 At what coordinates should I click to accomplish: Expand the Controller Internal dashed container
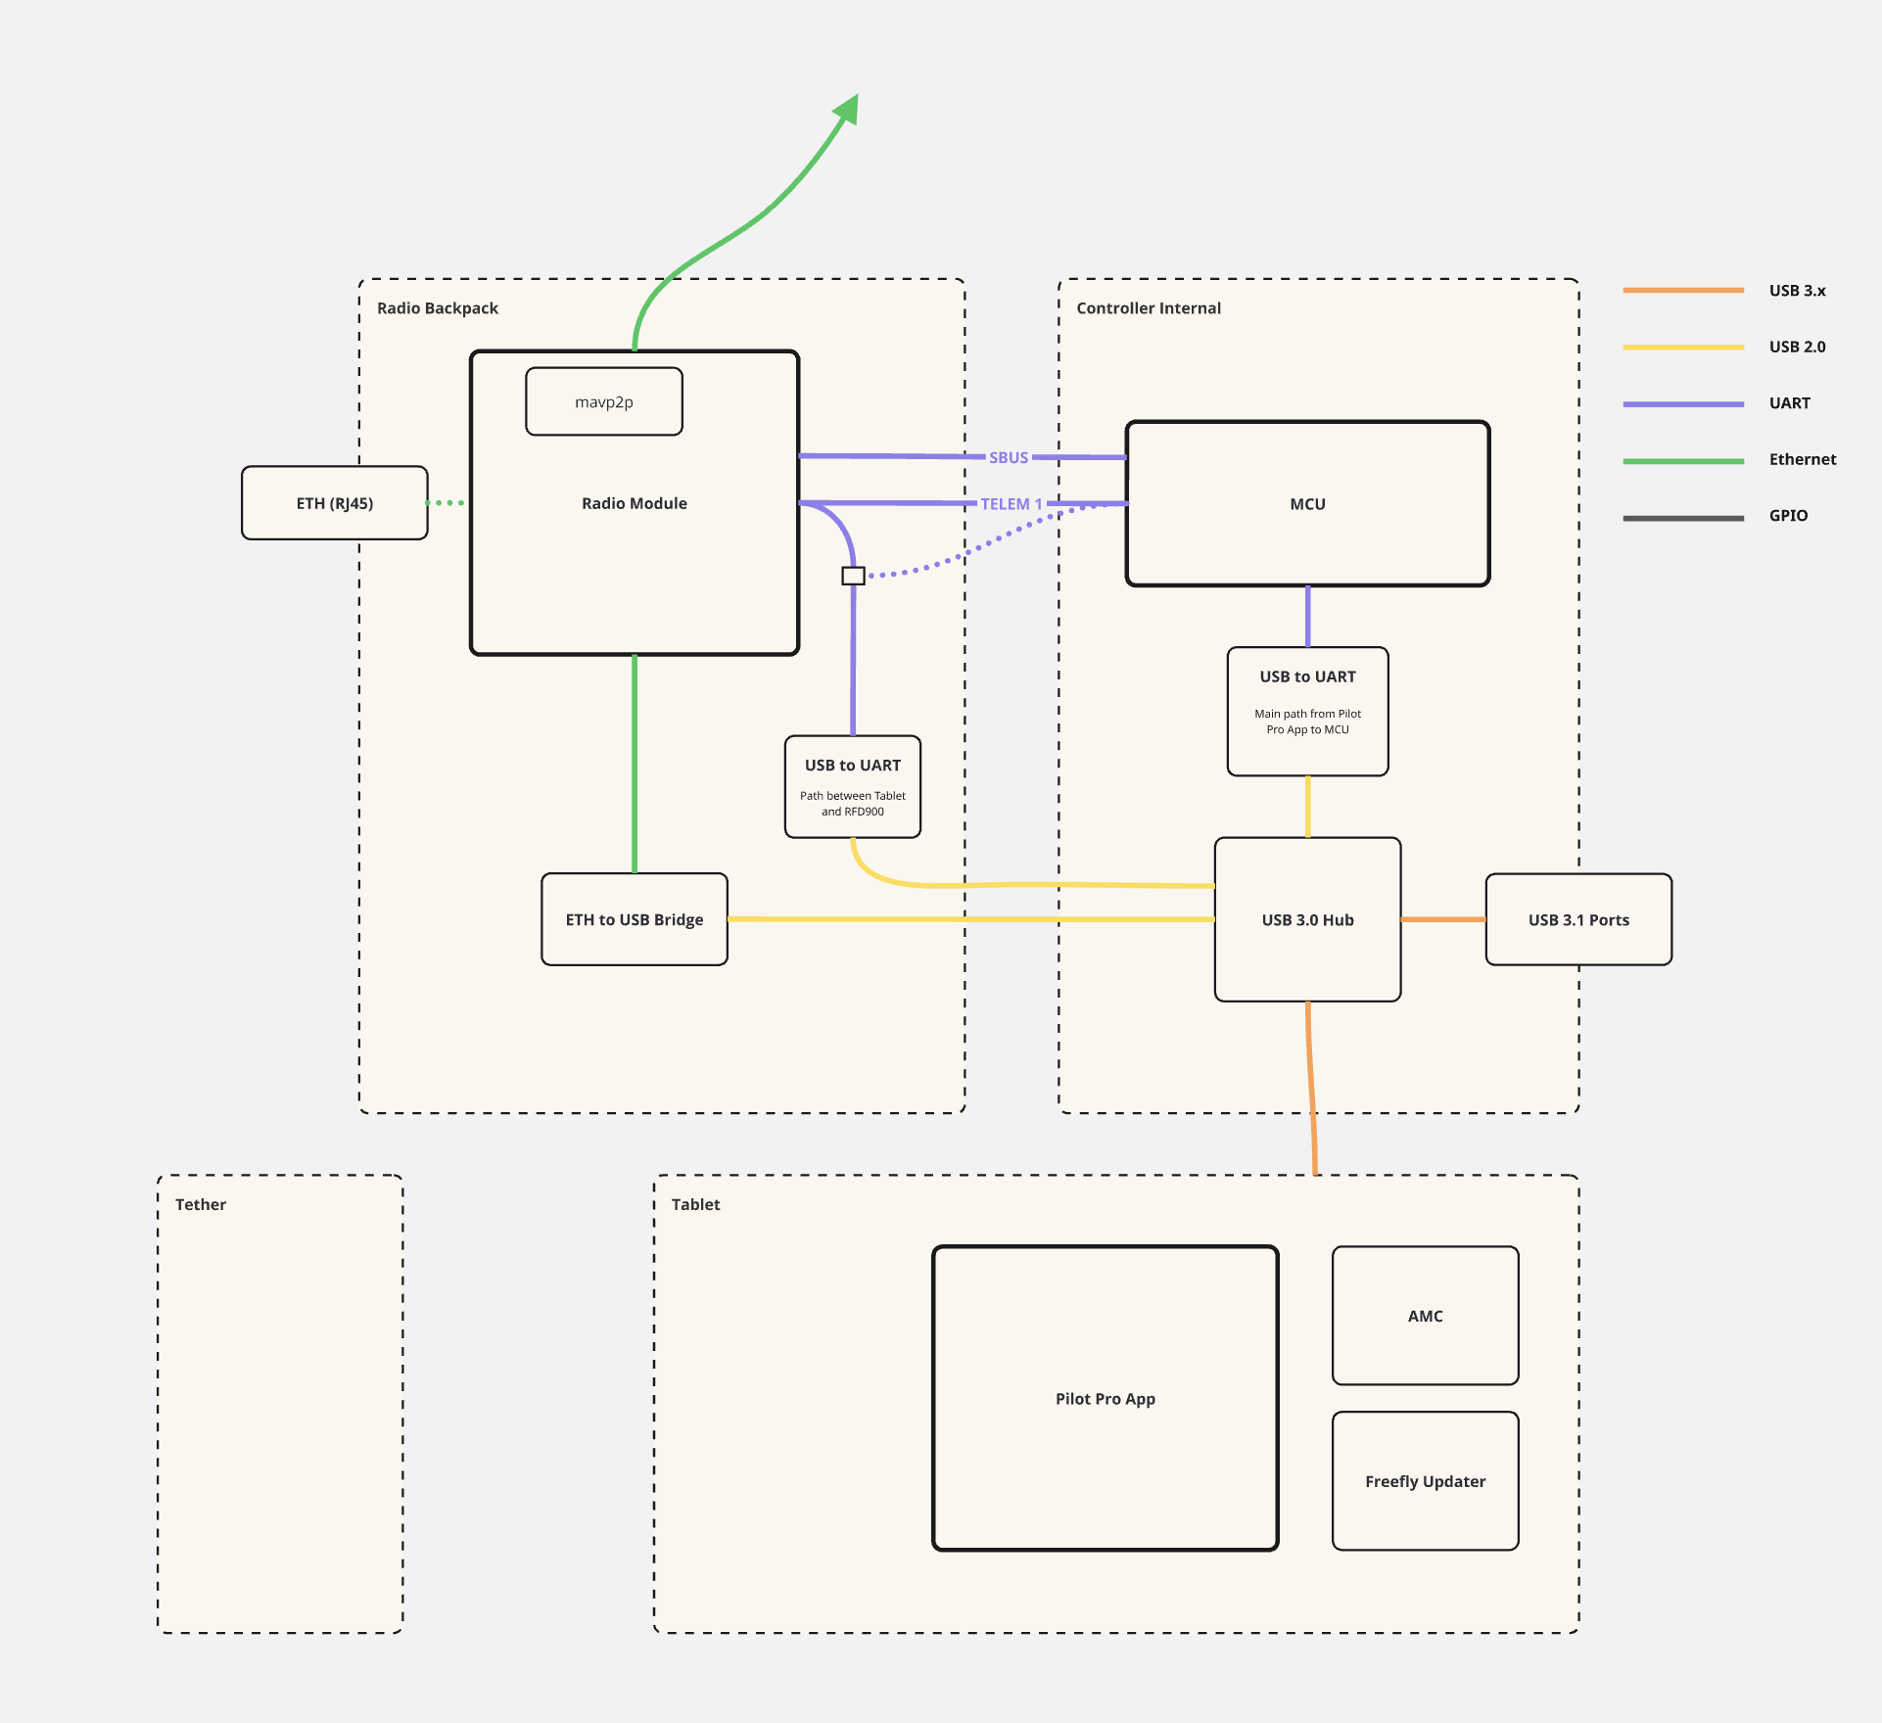(1149, 307)
